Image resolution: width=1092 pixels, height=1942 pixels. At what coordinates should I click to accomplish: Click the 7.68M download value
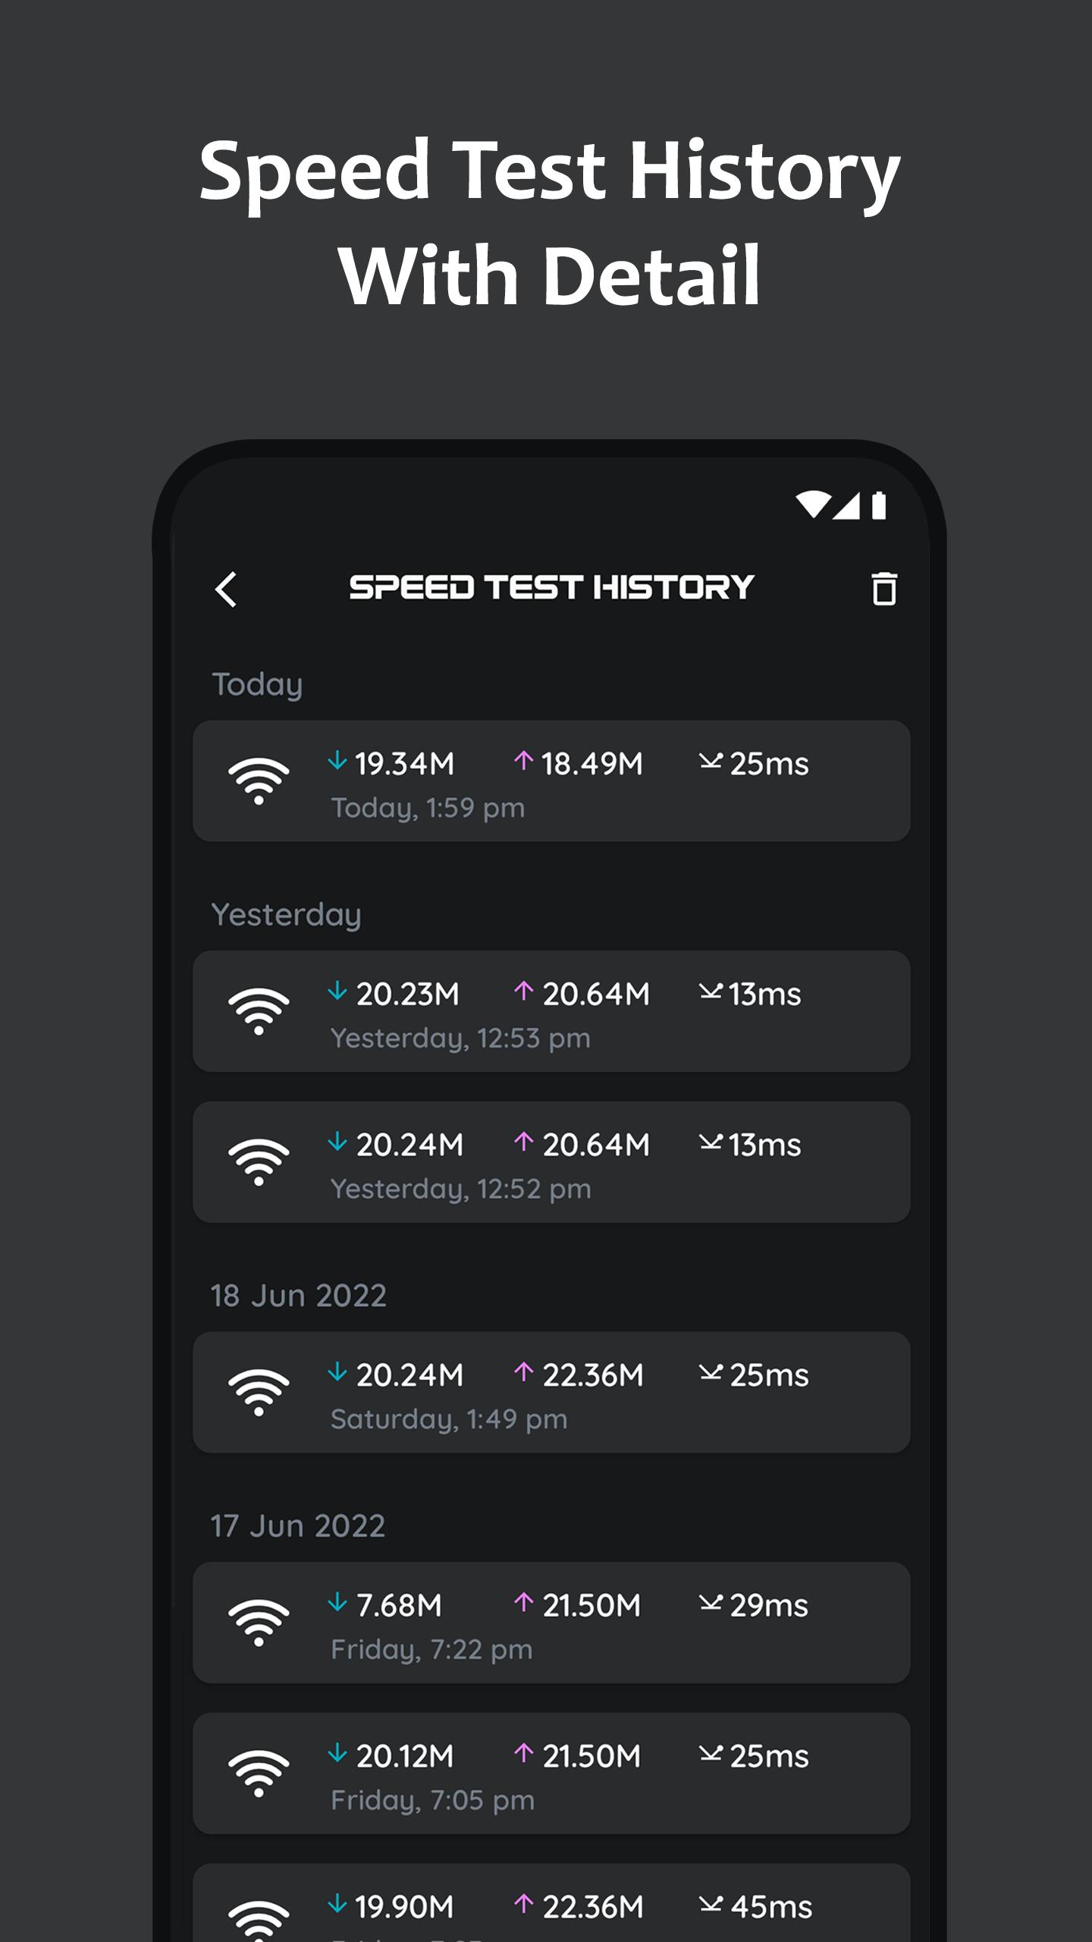(399, 1605)
